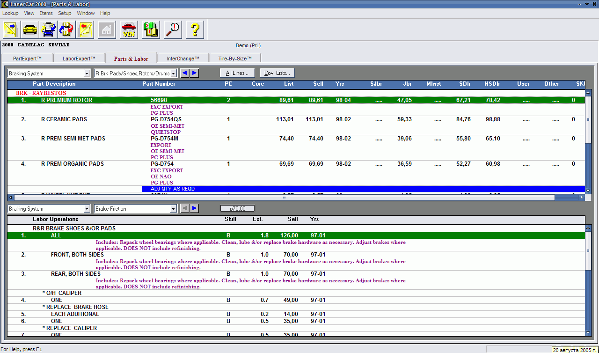Open the VIN lookup toolbar icon
The height and width of the screenshot is (353, 599).
(129, 29)
